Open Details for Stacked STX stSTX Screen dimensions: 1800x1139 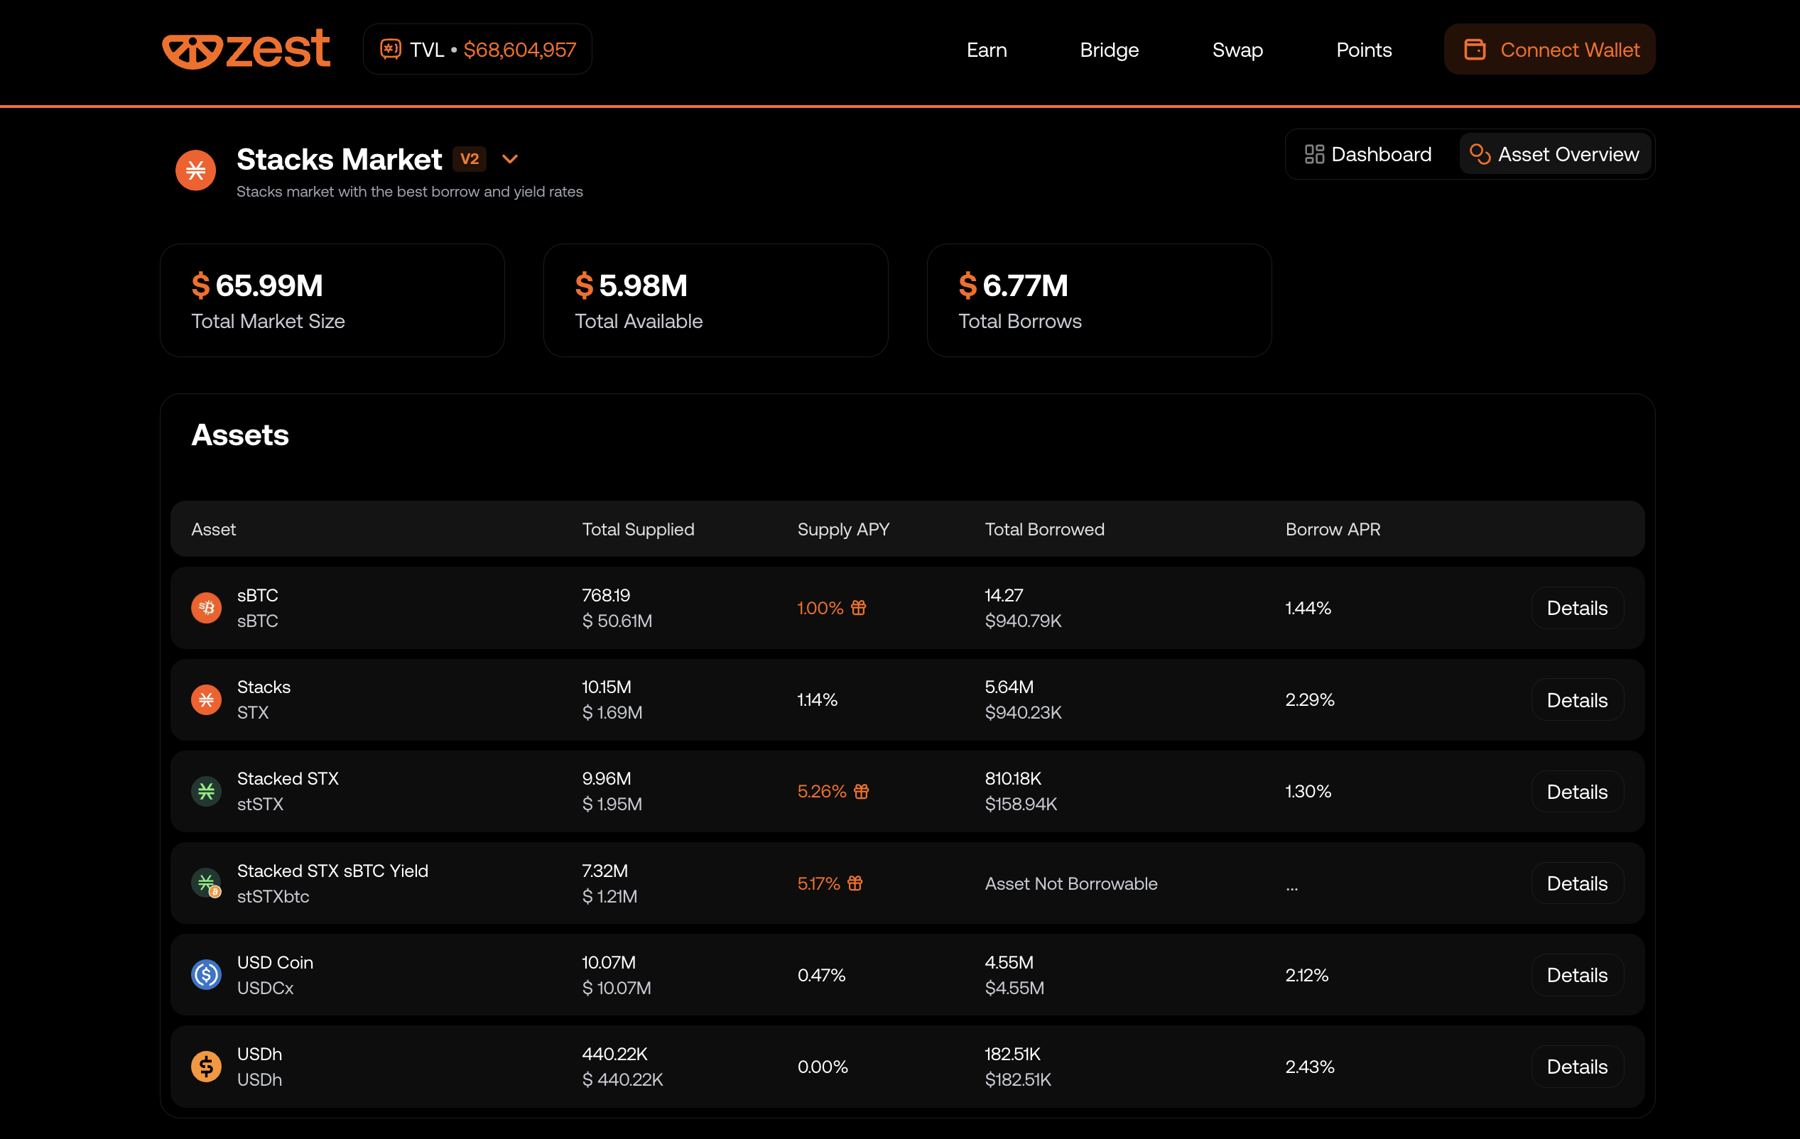[1576, 791]
